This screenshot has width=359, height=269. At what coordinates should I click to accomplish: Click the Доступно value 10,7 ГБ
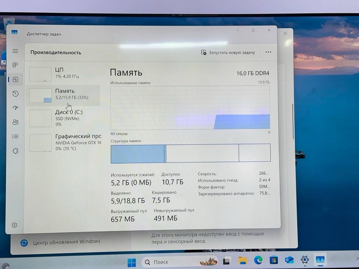173,182
